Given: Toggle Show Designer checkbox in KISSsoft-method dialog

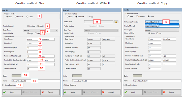Looking at the screenshot, I should [64, 85].
